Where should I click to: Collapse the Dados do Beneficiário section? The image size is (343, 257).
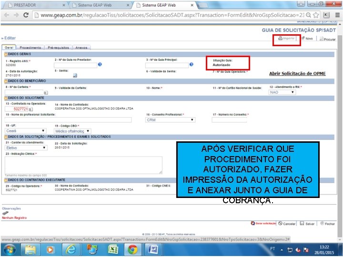(x=6, y=81)
